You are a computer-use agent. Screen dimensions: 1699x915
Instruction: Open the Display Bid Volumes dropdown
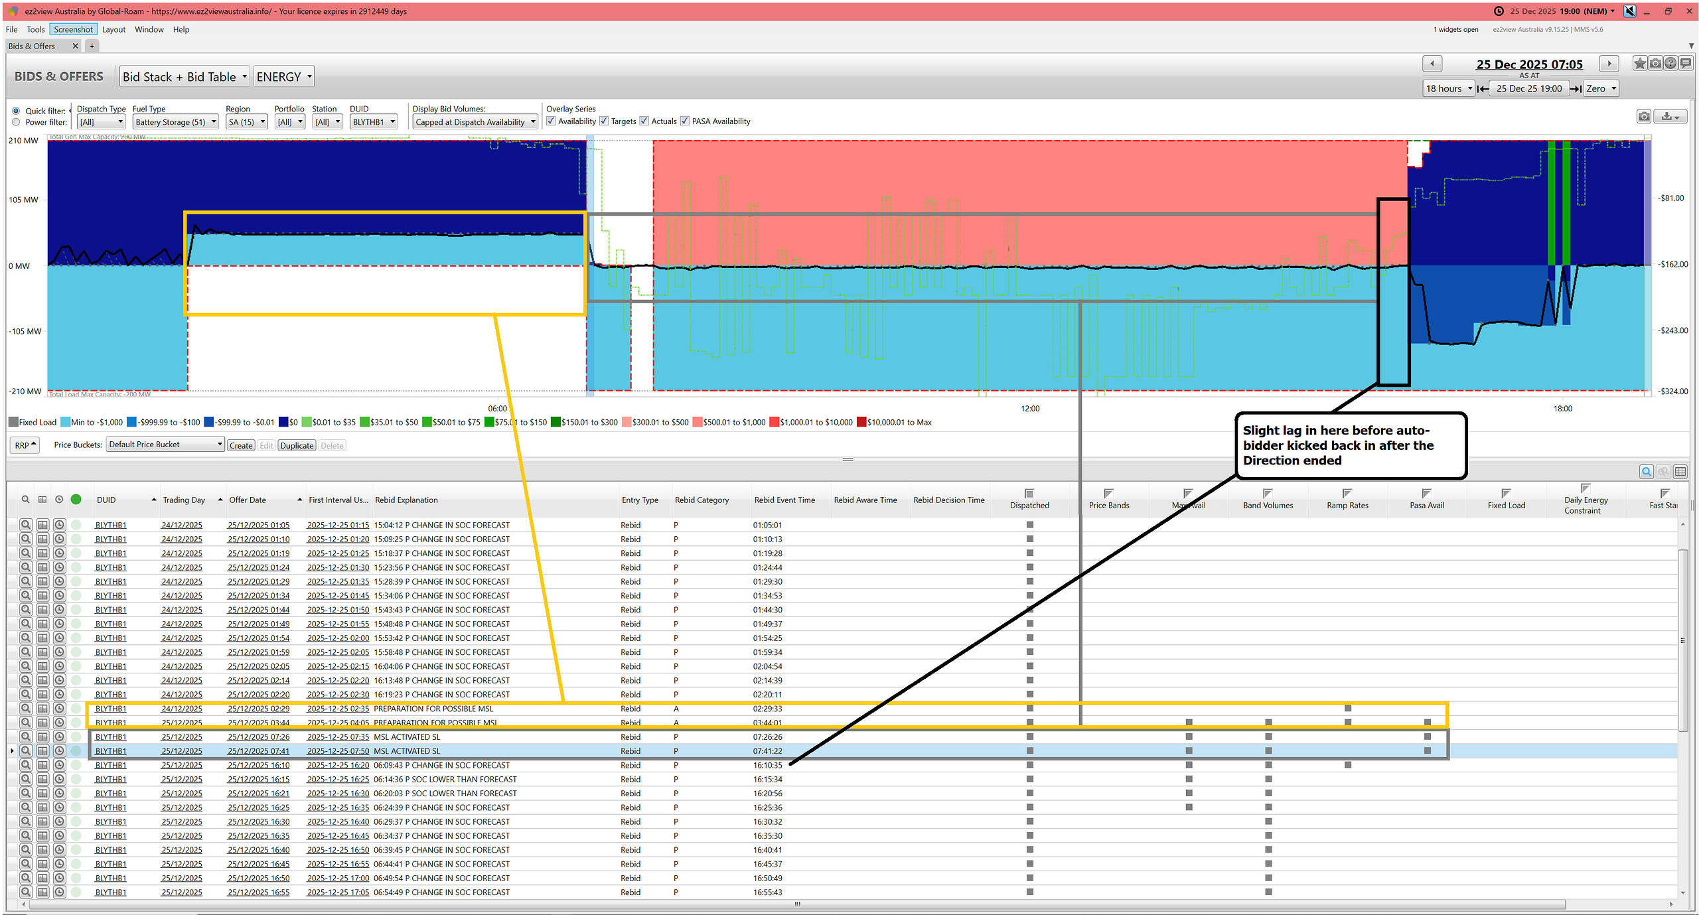coord(475,122)
